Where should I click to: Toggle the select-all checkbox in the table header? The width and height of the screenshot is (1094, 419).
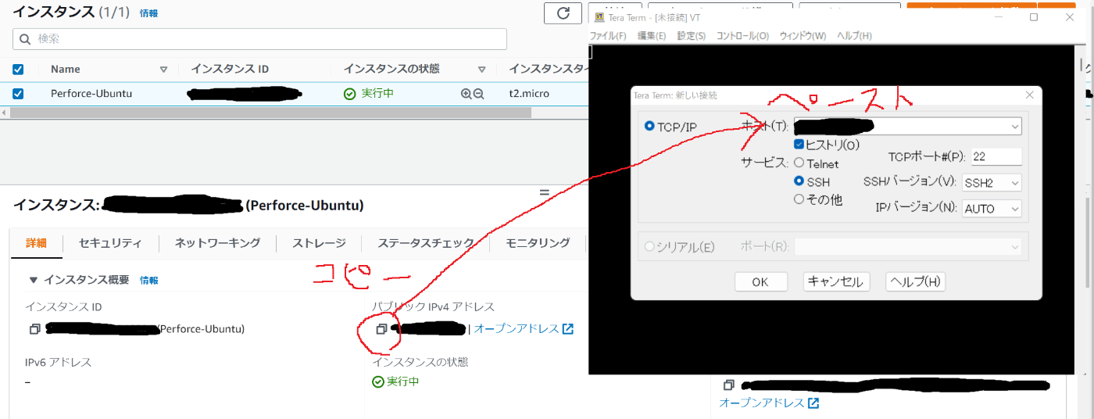tap(18, 70)
